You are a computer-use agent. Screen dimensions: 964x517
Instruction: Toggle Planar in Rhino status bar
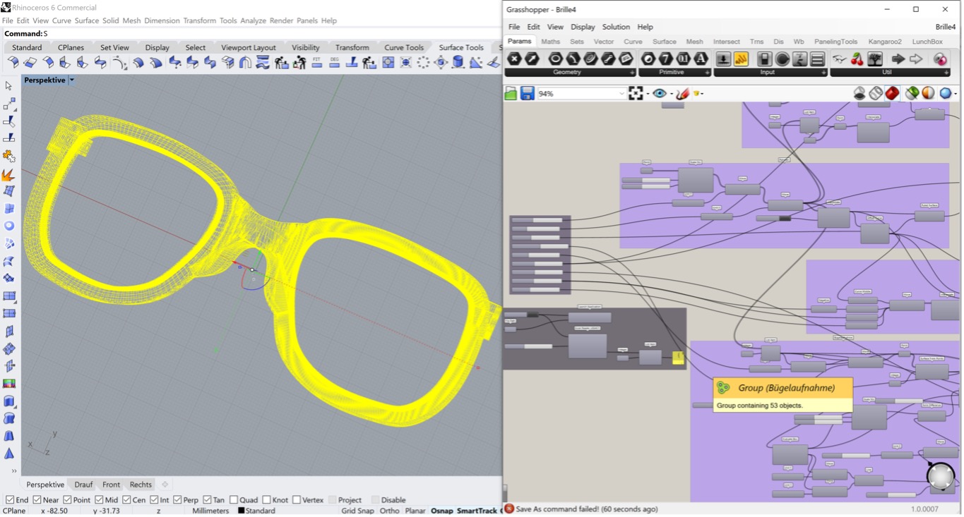pyautogui.click(x=415, y=511)
